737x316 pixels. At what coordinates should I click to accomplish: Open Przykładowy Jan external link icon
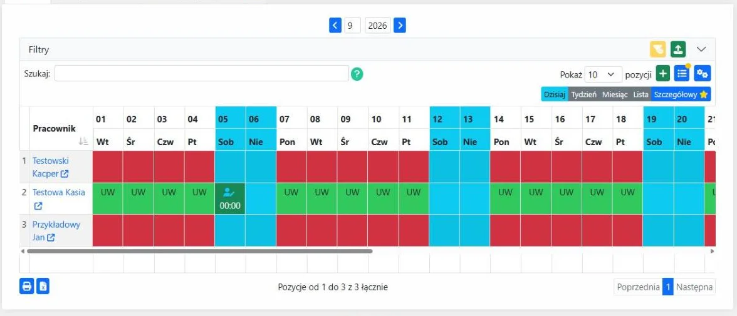(x=51, y=238)
